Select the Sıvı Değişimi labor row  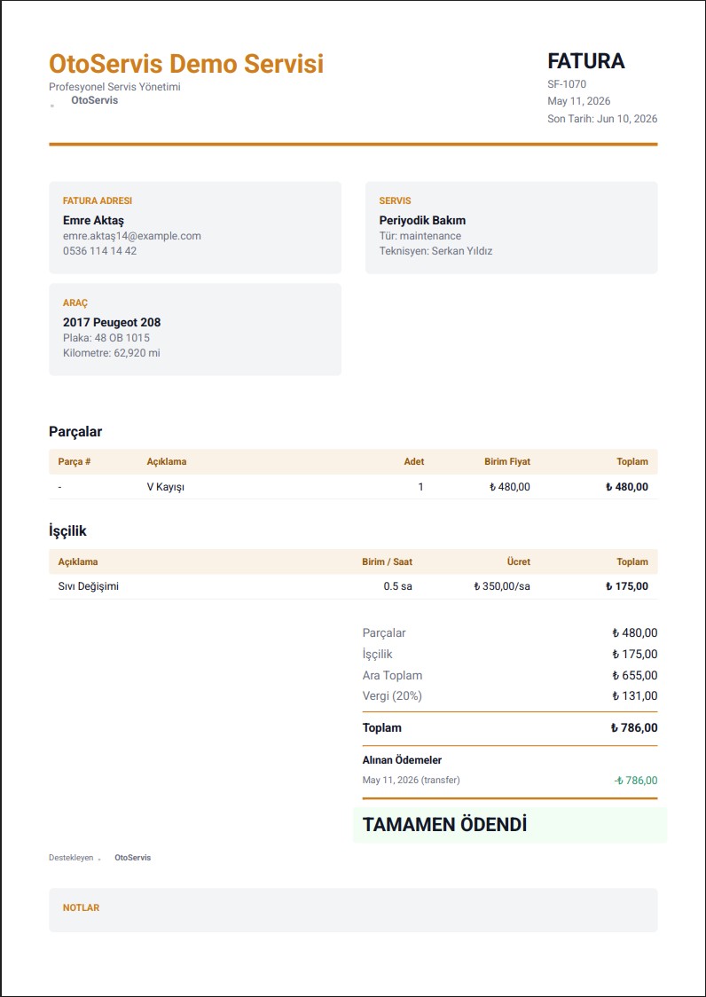(353, 586)
